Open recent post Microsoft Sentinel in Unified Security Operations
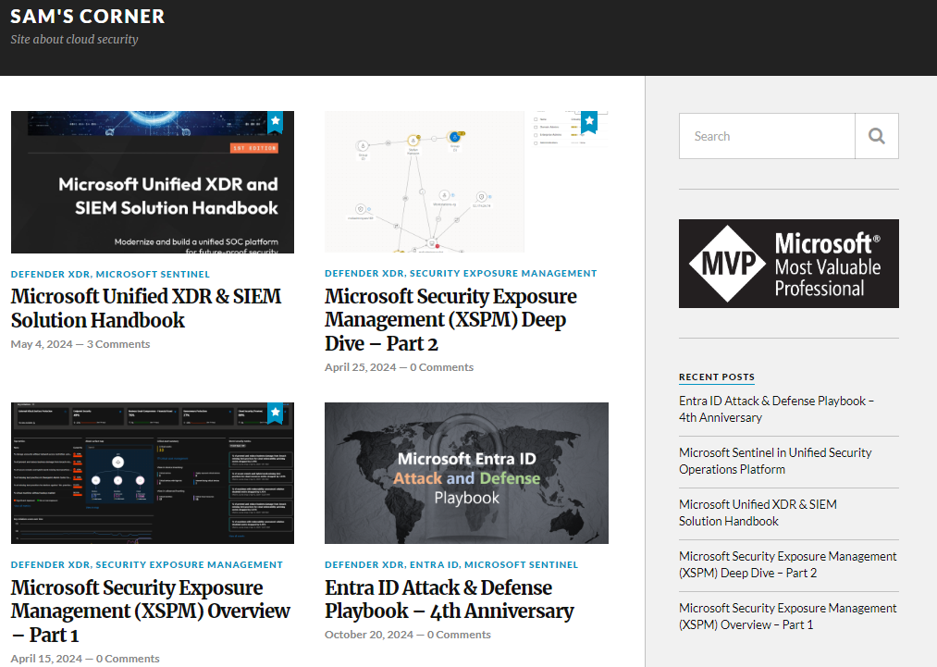This screenshot has height=667, width=937. (775, 461)
